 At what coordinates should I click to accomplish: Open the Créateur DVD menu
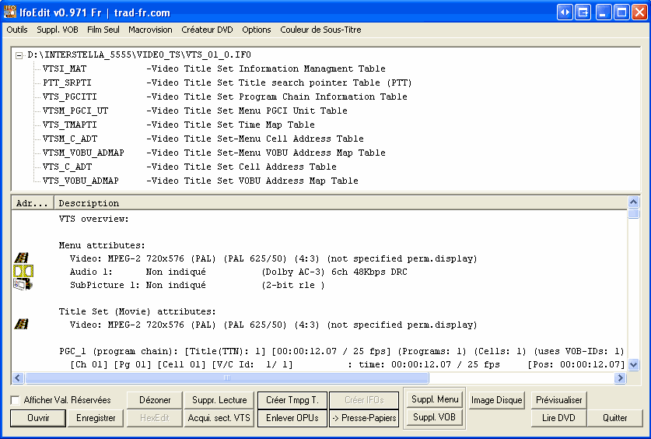(x=207, y=30)
